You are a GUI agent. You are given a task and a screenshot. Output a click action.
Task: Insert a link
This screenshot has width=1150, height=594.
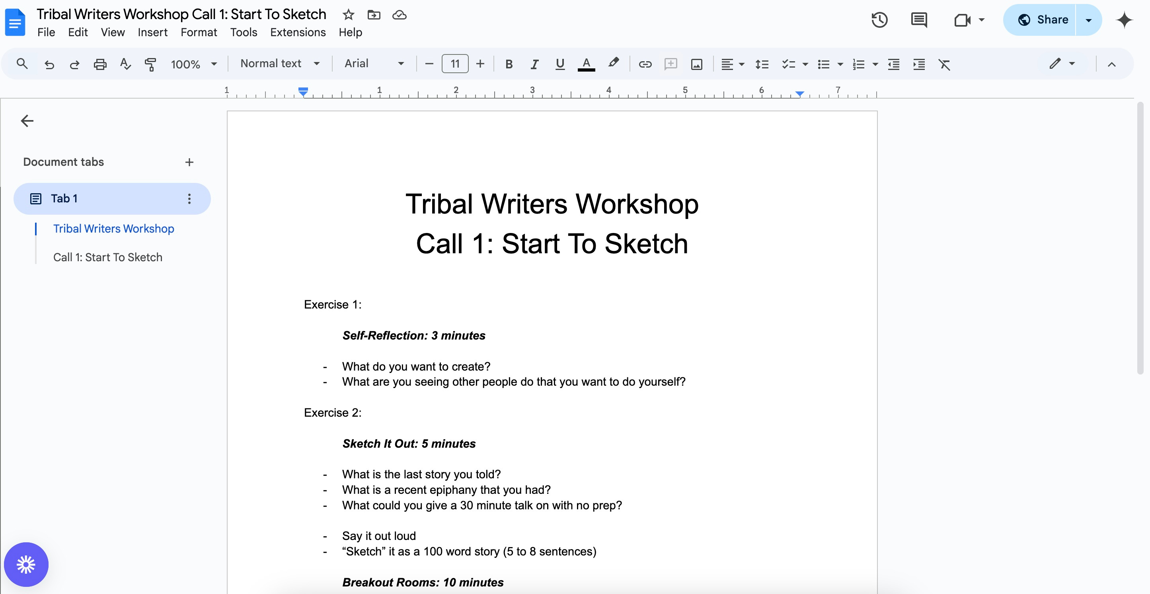pyautogui.click(x=645, y=64)
